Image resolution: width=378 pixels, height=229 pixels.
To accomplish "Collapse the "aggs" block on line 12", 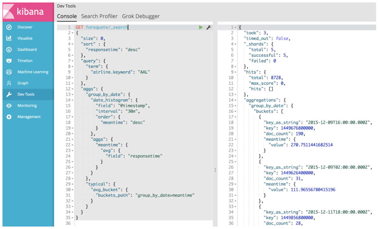I will pyautogui.click(x=73, y=89).
